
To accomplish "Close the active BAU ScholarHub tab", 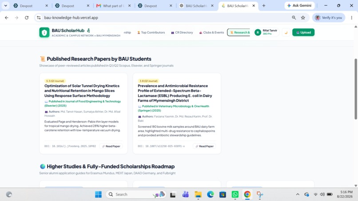I will pyautogui.click(x=254, y=6).
